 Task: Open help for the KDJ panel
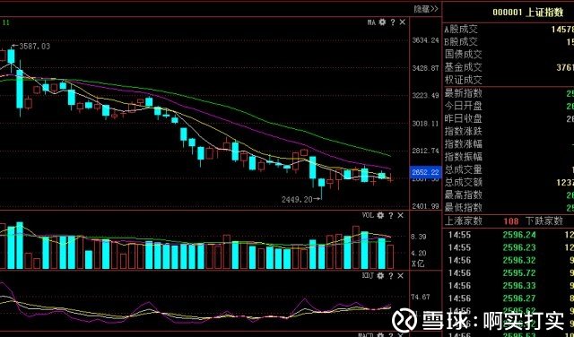coord(391,276)
